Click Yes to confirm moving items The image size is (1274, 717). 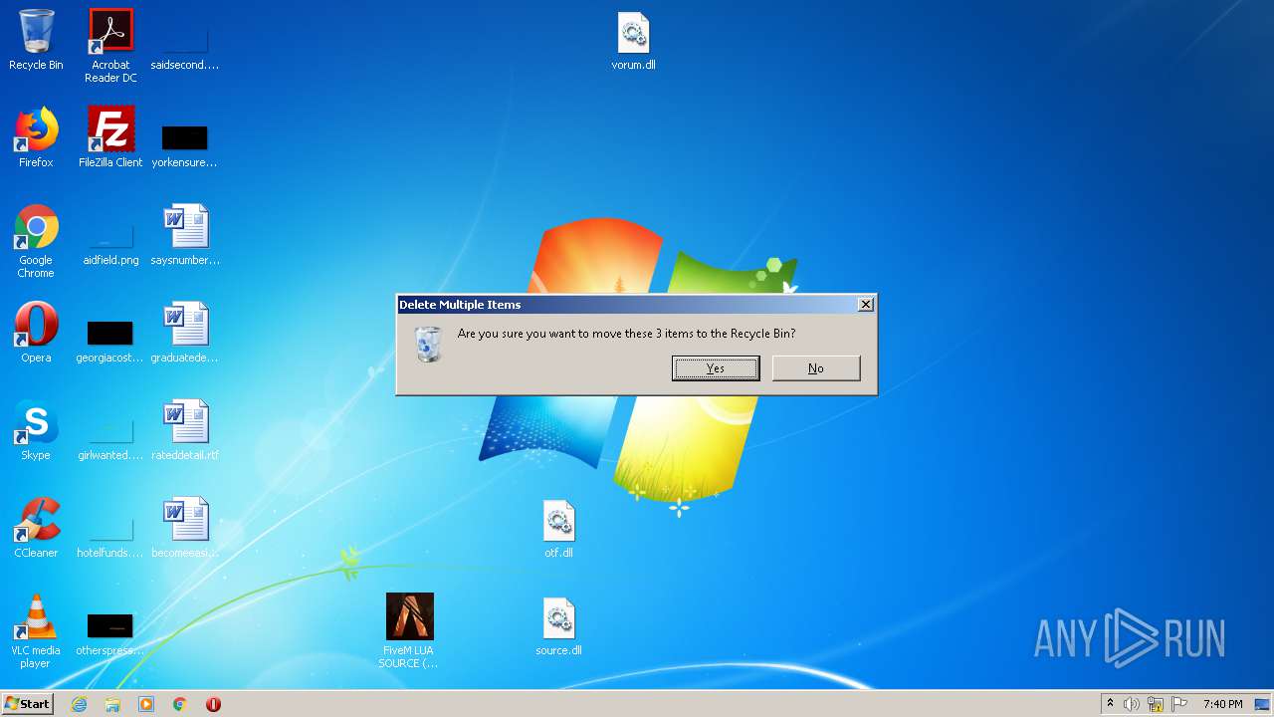coord(716,368)
